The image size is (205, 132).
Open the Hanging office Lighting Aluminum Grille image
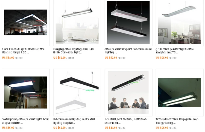pos(77,22)
